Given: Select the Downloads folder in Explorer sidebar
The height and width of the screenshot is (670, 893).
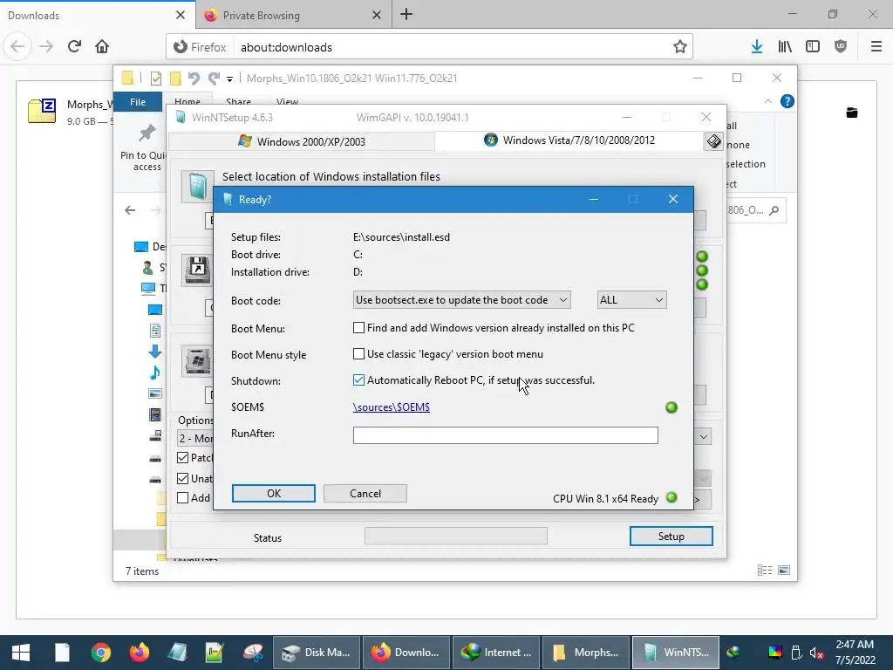Looking at the screenshot, I should coord(155,352).
